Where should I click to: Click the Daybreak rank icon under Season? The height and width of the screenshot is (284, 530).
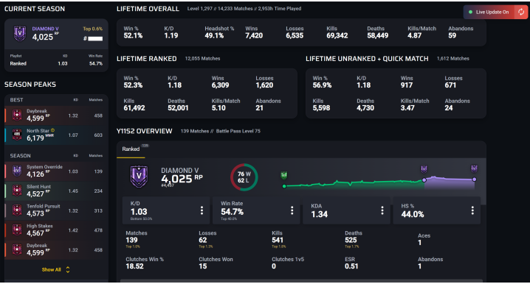[17, 249]
